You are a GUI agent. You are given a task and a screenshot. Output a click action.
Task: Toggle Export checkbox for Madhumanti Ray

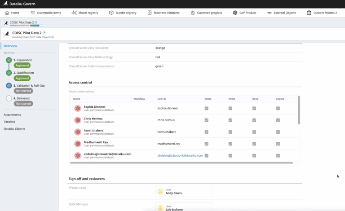coord(278,144)
